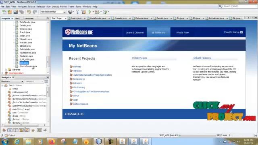The height and width of the screenshot is (145, 258).
Task: Click the Save All toolbar icon
Action: (21, 12)
